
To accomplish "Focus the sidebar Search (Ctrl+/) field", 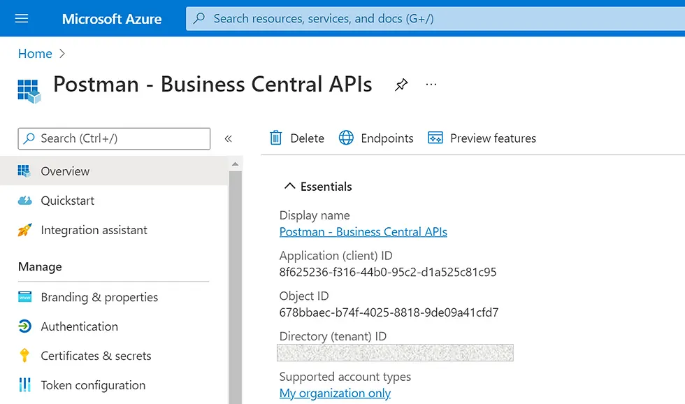I will pyautogui.click(x=114, y=138).
